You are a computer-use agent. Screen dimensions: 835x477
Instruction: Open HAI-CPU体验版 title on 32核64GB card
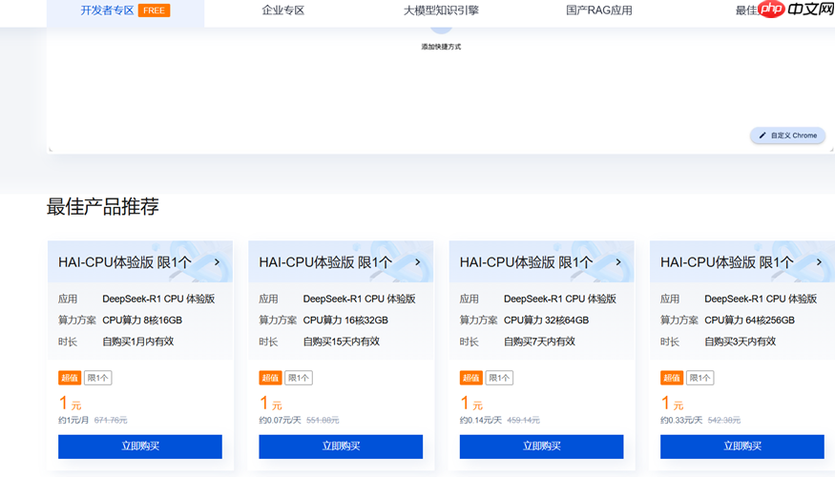click(x=526, y=262)
